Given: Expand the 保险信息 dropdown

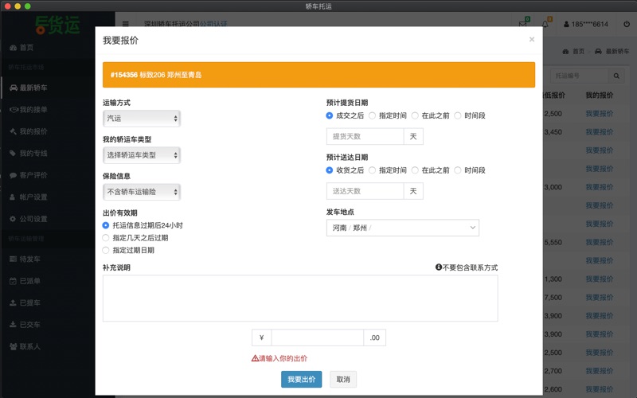Looking at the screenshot, I should [142, 192].
